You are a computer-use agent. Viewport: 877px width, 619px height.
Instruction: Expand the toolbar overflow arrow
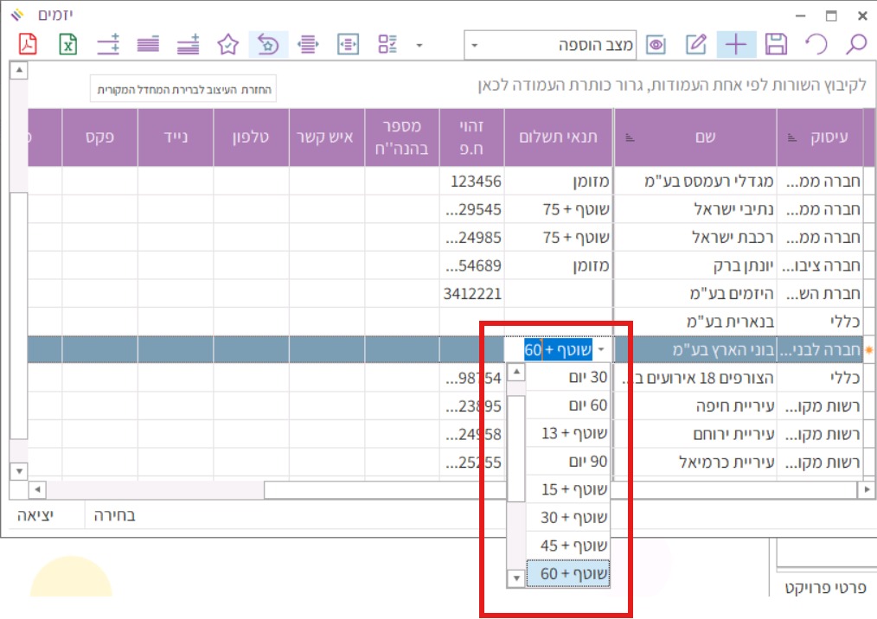[x=419, y=45]
